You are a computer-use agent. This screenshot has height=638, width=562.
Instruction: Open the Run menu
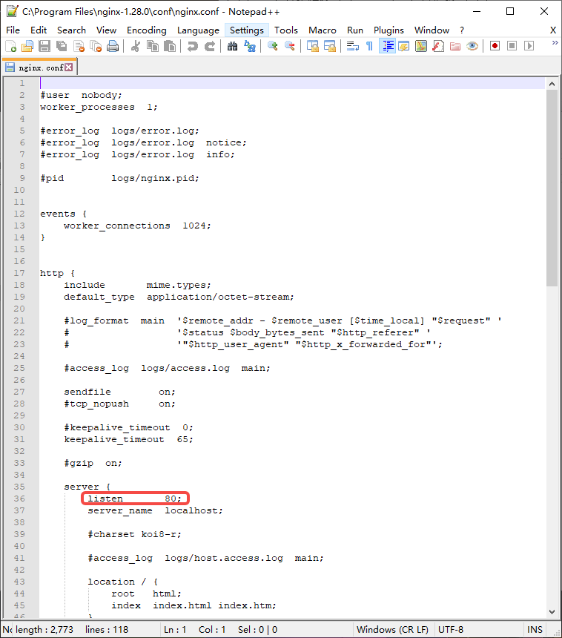point(355,30)
